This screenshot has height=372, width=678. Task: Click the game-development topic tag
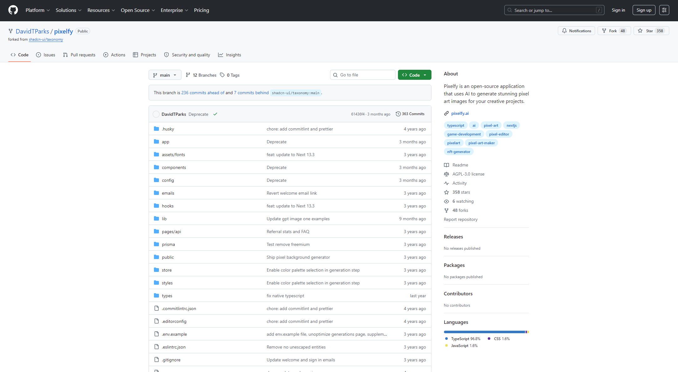464,134
